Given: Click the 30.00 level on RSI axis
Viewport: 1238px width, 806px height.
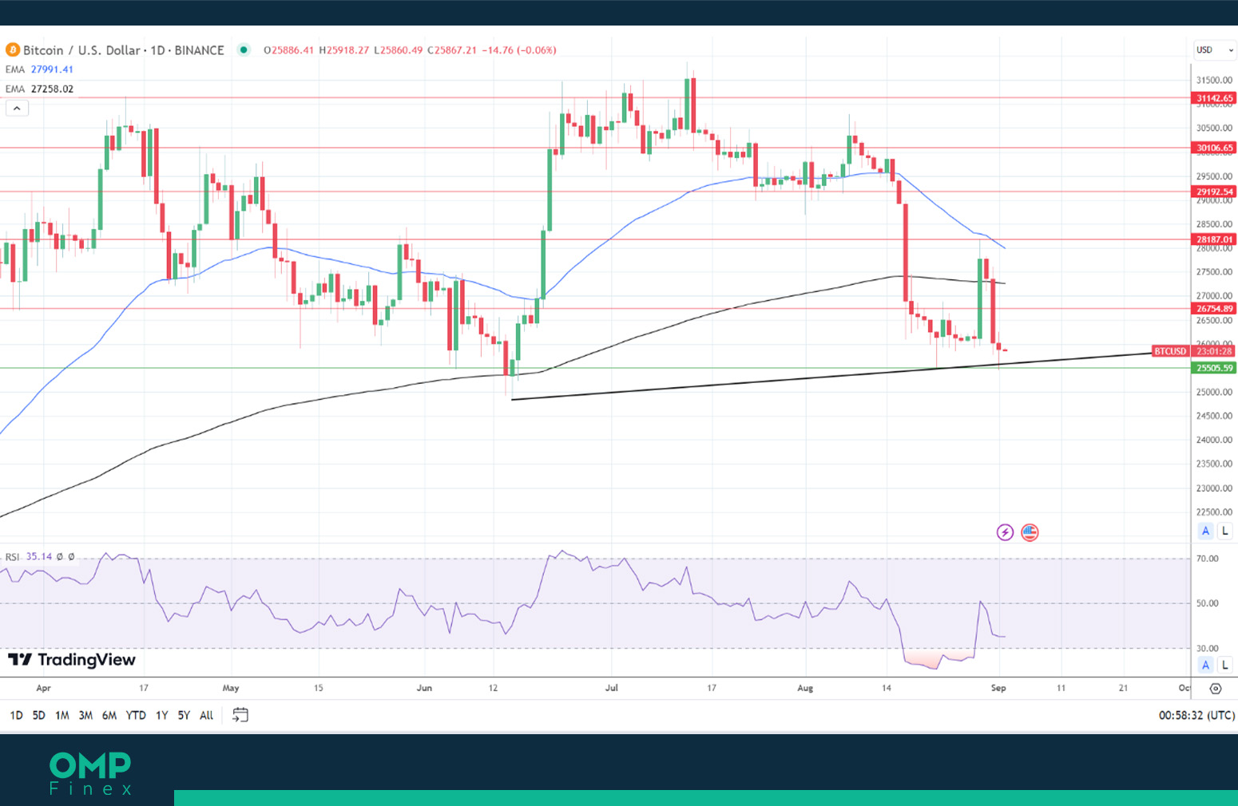Looking at the screenshot, I should (1207, 649).
